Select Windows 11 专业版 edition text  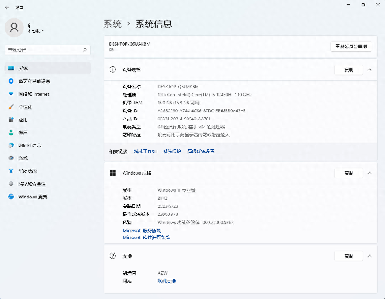click(176, 190)
